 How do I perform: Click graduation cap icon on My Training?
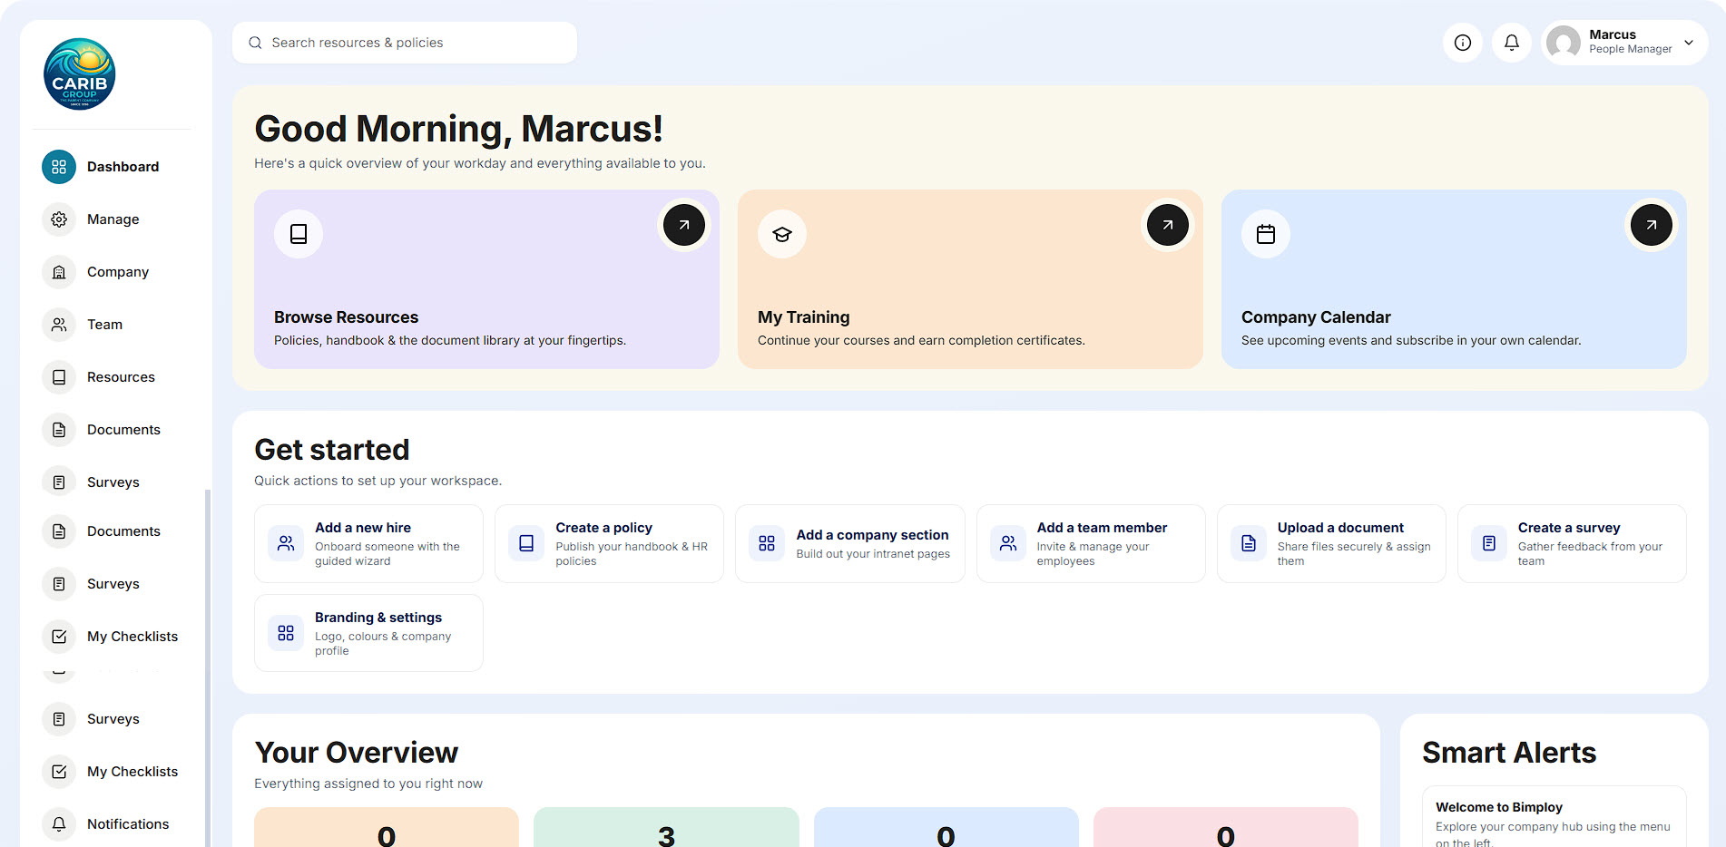pyautogui.click(x=782, y=234)
